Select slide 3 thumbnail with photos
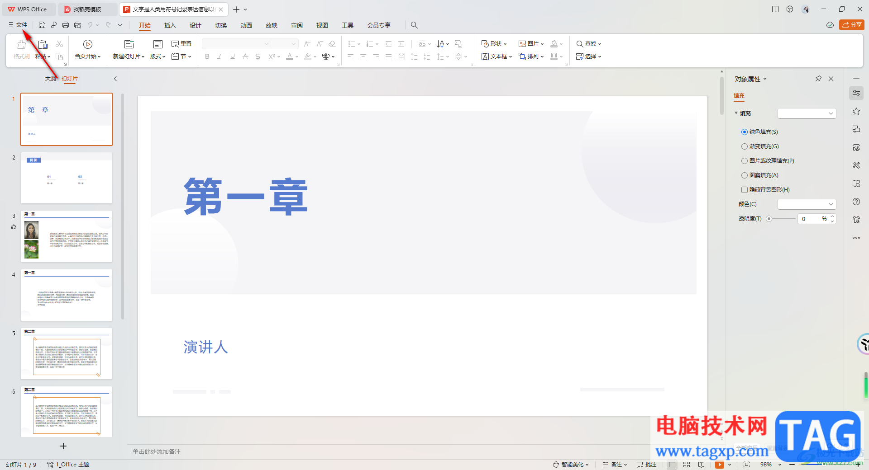Viewport: 869px width, 470px height. click(x=67, y=236)
